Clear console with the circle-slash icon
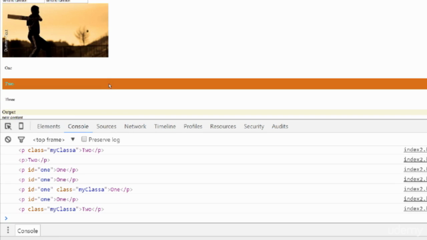 click(x=8, y=139)
